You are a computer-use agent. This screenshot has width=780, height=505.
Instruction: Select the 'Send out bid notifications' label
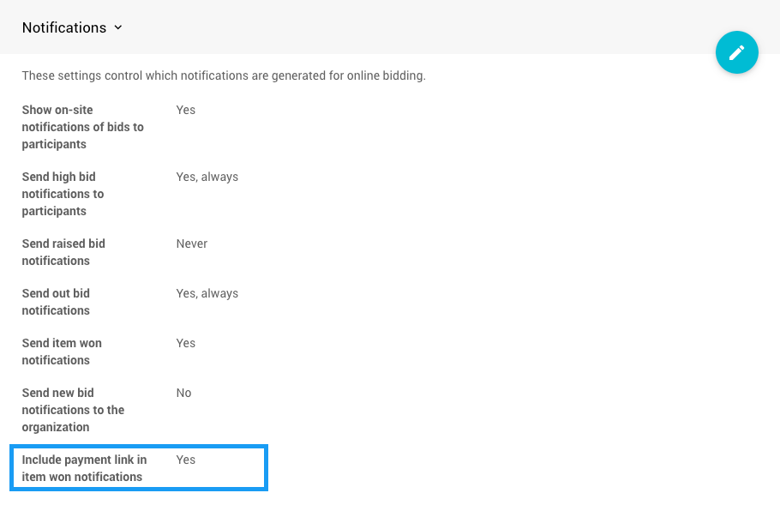pyautogui.click(x=56, y=302)
